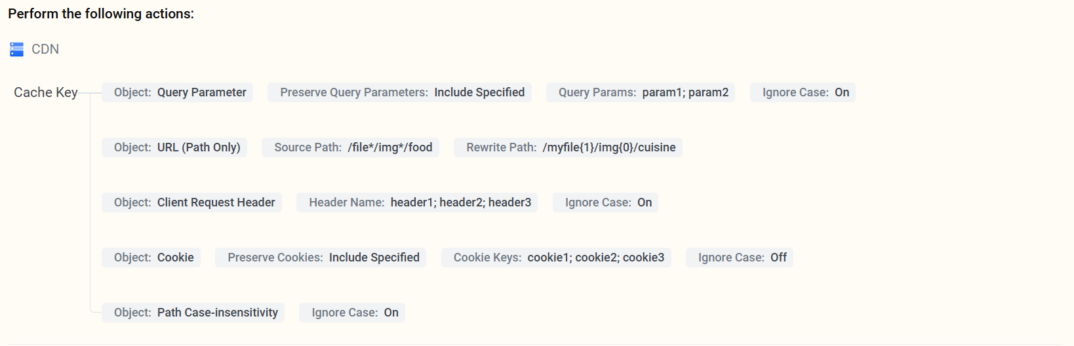Click the Rewrite Path /myfile{1}/img{0}/cuisine field
Image resolution: width=1074 pixels, height=346 pixels.
(x=568, y=147)
